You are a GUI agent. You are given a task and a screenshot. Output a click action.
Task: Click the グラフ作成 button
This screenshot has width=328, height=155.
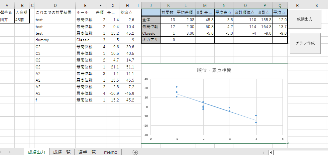click(x=305, y=44)
